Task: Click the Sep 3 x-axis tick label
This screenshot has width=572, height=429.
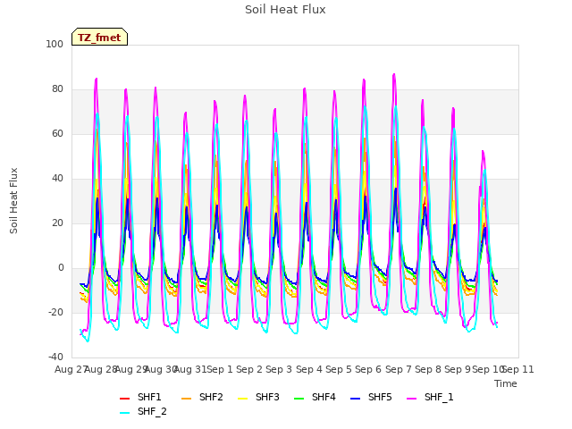Action: (279, 369)
